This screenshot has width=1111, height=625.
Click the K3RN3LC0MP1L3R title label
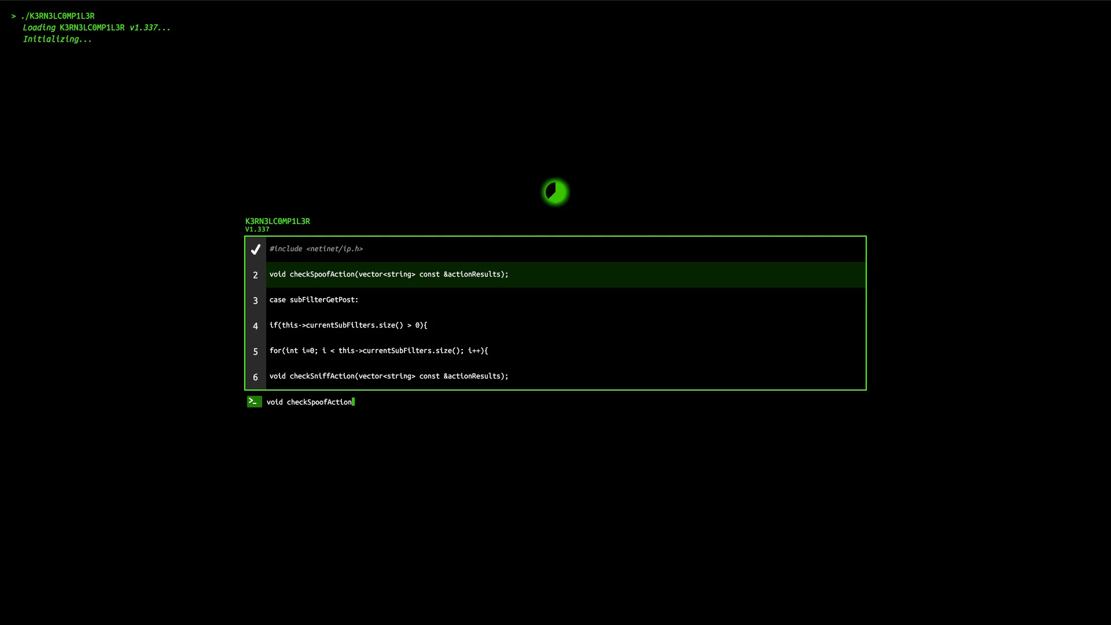277,220
